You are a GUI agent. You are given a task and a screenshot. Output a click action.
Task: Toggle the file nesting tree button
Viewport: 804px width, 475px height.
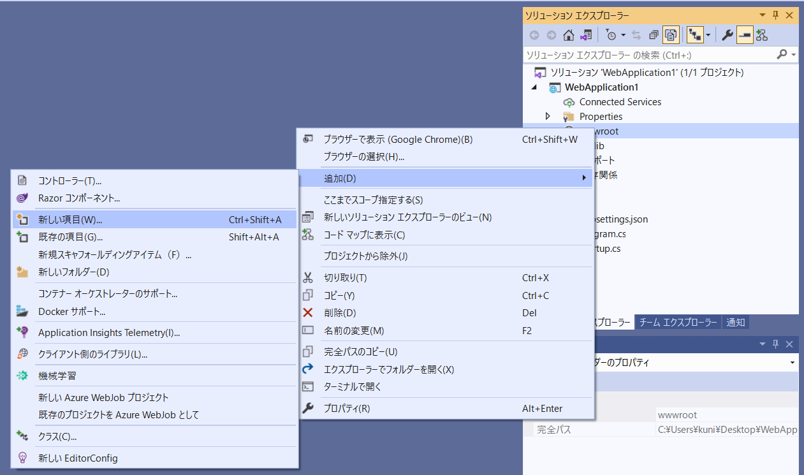[694, 36]
